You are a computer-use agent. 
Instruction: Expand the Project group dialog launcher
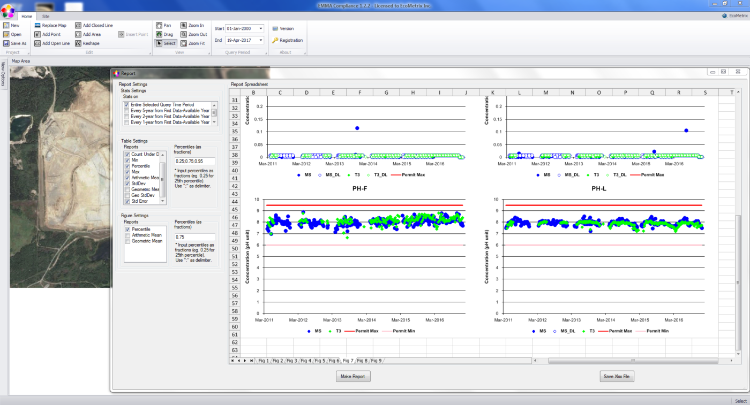(x=28, y=52)
